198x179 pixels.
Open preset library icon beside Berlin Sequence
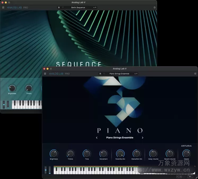pyautogui.click(x=59, y=7)
